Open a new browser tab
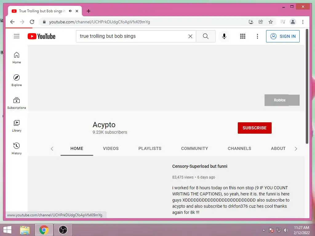The width and height of the screenshot is (315, 236). point(89,11)
